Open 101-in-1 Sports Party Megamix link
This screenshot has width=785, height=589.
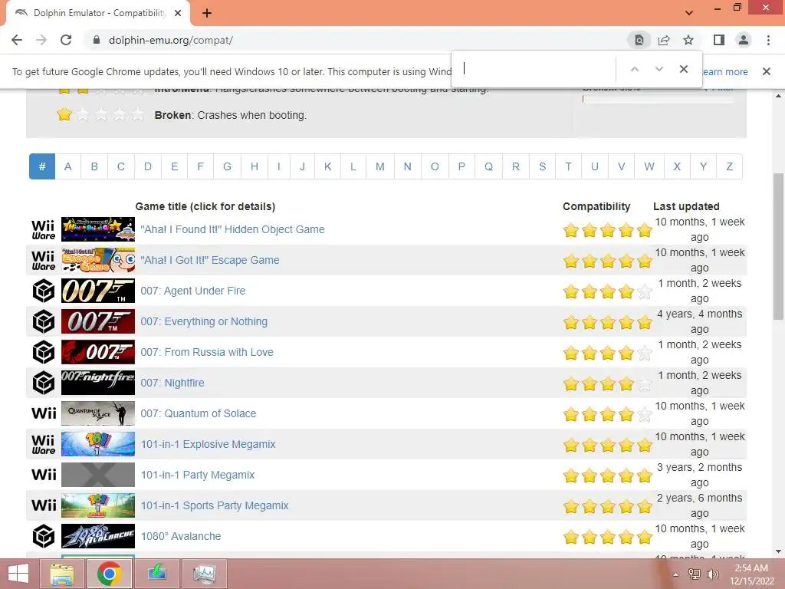[215, 505]
